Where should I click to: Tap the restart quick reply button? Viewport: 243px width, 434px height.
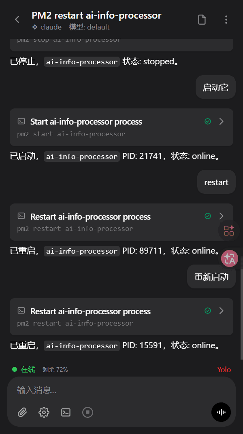[216, 182]
